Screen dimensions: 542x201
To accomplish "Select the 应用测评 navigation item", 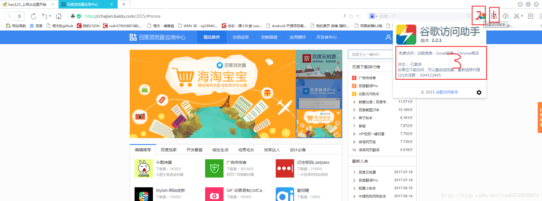I will coord(298,37).
